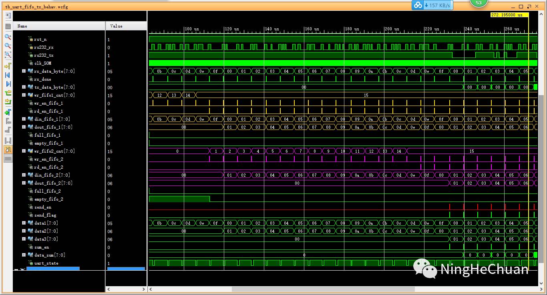This screenshot has width=547, height=295.
Task: Select the uart_state signal
Action: click(46, 263)
